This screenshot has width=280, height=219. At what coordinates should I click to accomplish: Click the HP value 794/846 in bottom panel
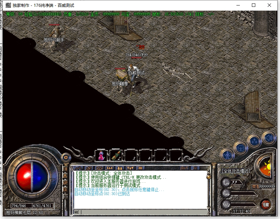tap(19, 206)
